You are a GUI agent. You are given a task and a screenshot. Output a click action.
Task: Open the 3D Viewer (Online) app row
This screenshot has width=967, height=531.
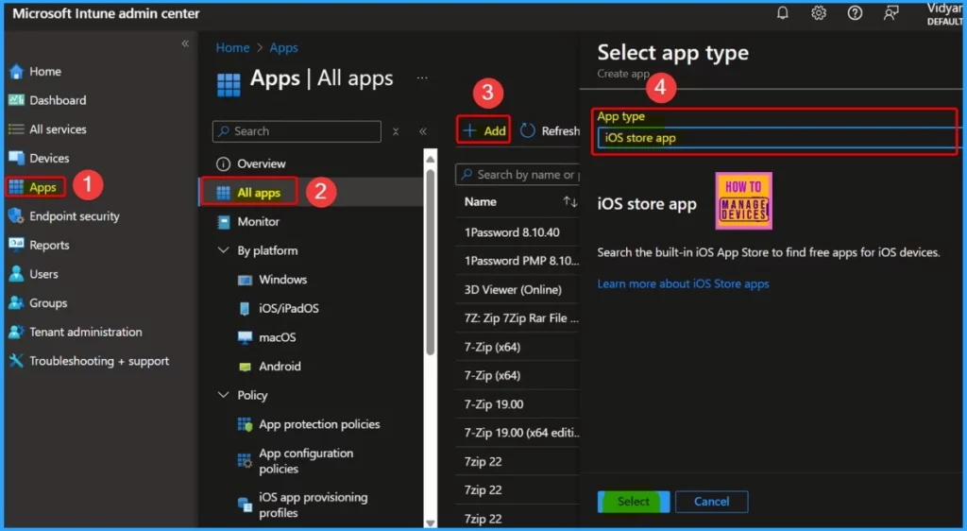(513, 290)
